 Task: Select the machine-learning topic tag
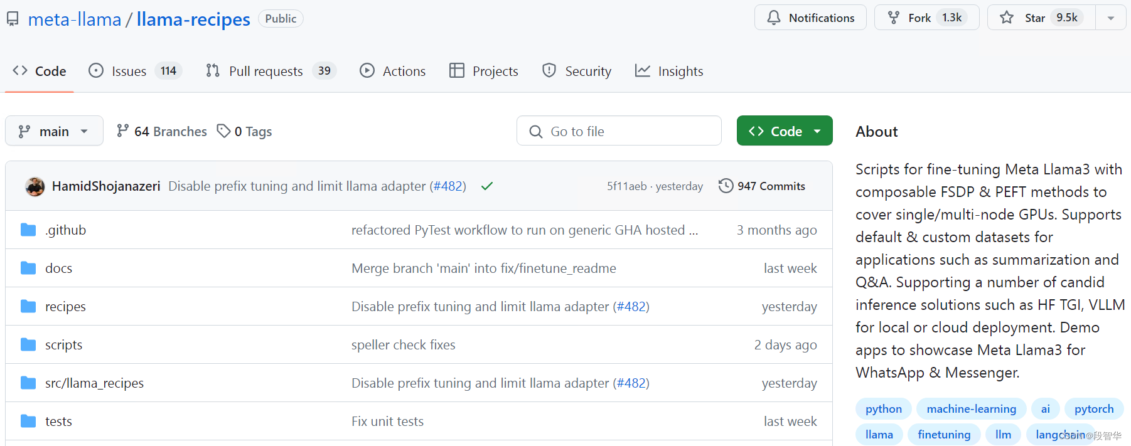972,409
